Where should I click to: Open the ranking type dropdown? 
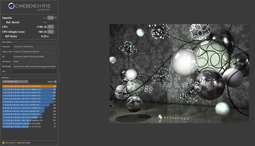point(15,82)
